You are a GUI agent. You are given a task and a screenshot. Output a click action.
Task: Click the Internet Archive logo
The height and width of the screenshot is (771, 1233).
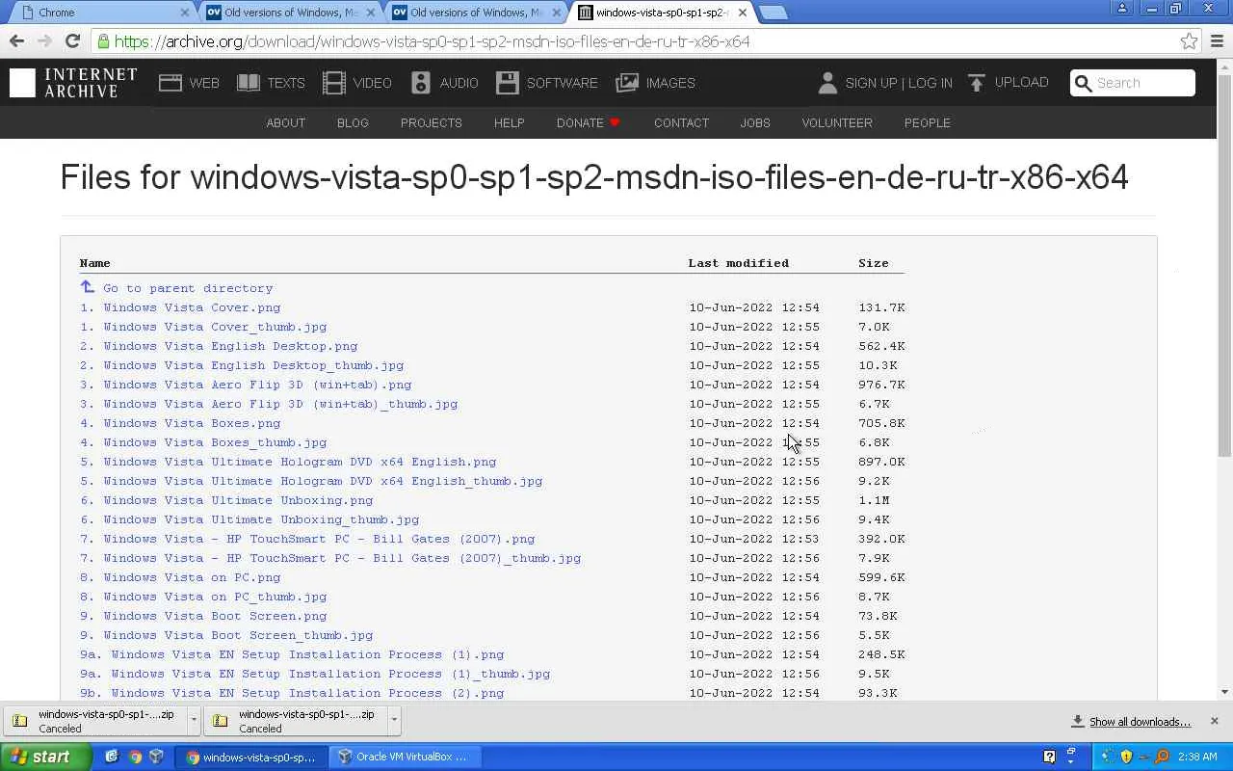click(73, 83)
